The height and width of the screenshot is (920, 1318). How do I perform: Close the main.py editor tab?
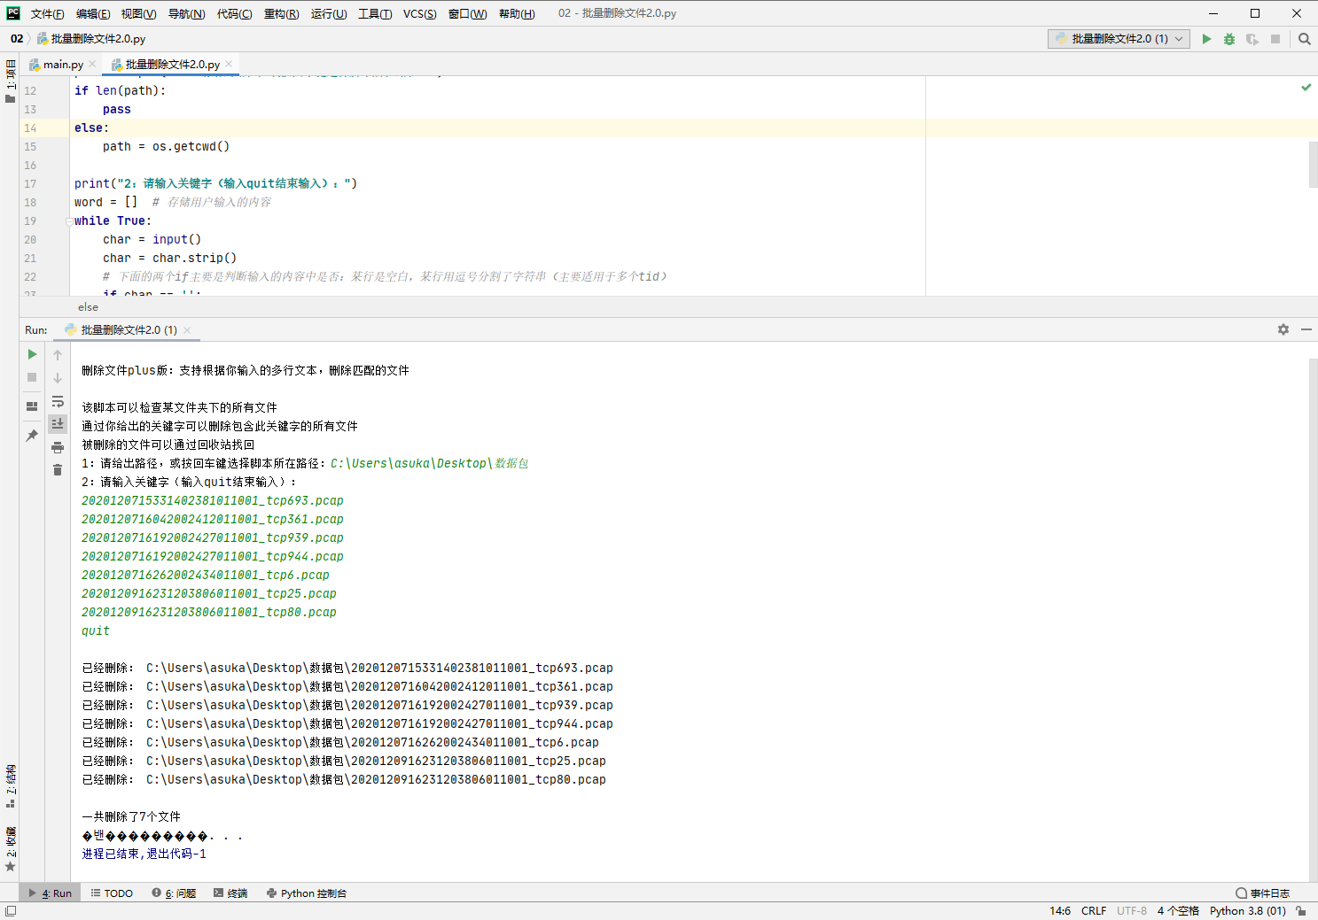coord(92,64)
